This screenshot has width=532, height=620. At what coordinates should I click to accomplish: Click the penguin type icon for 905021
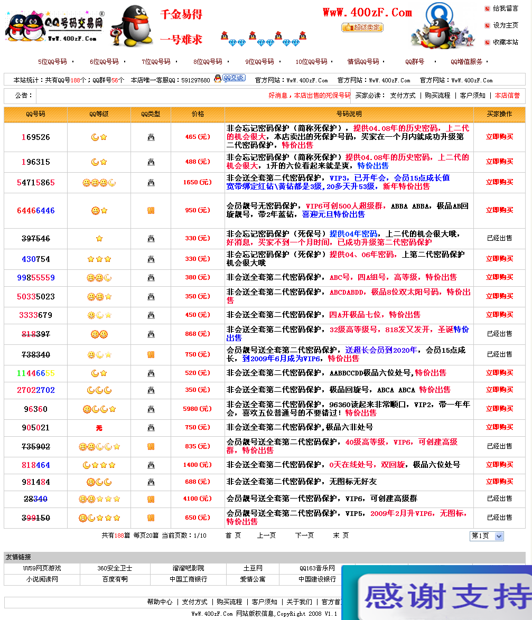[x=151, y=428]
